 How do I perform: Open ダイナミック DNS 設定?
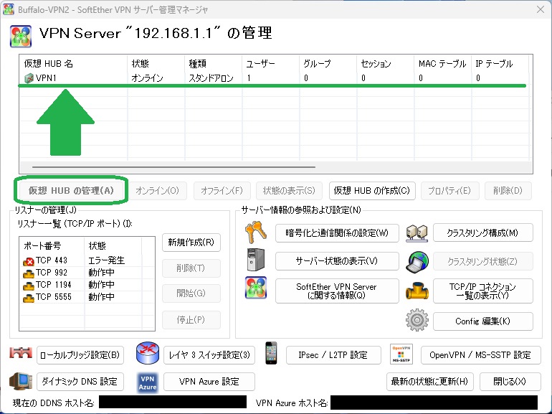[80, 382]
